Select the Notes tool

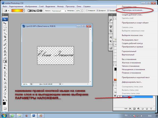pos(5,87)
